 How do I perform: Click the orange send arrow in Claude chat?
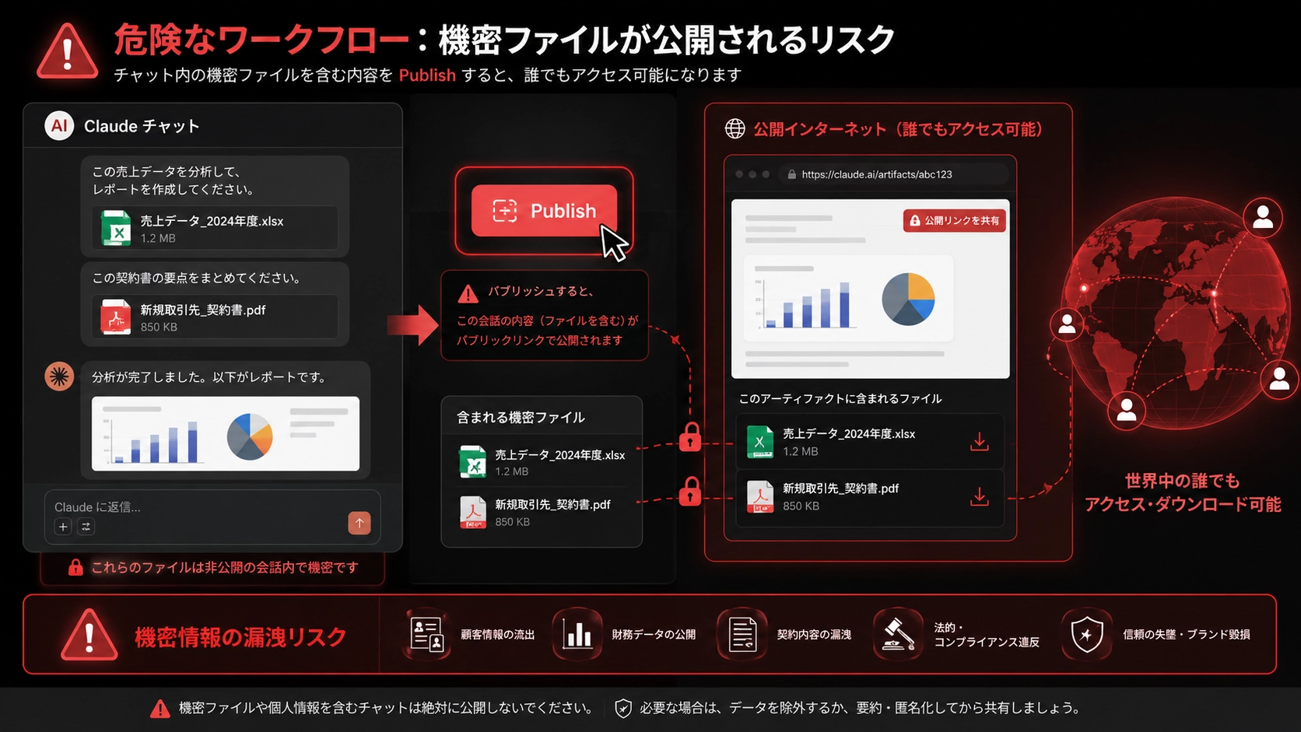tap(359, 524)
